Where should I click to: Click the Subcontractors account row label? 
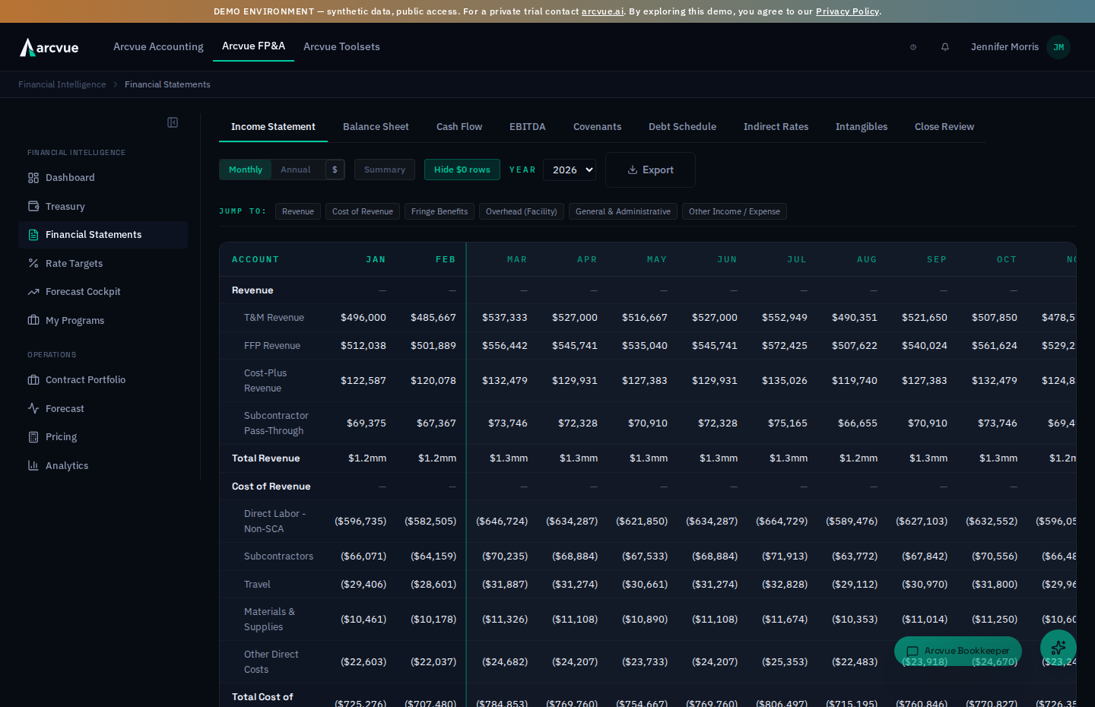(278, 556)
